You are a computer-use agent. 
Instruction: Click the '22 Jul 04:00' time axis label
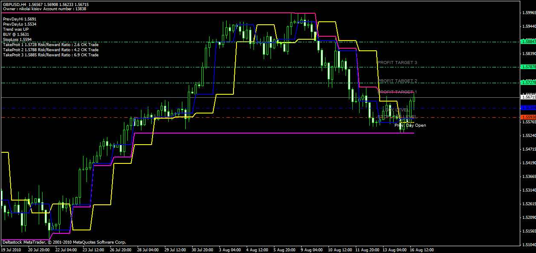[x=66, y=250]
